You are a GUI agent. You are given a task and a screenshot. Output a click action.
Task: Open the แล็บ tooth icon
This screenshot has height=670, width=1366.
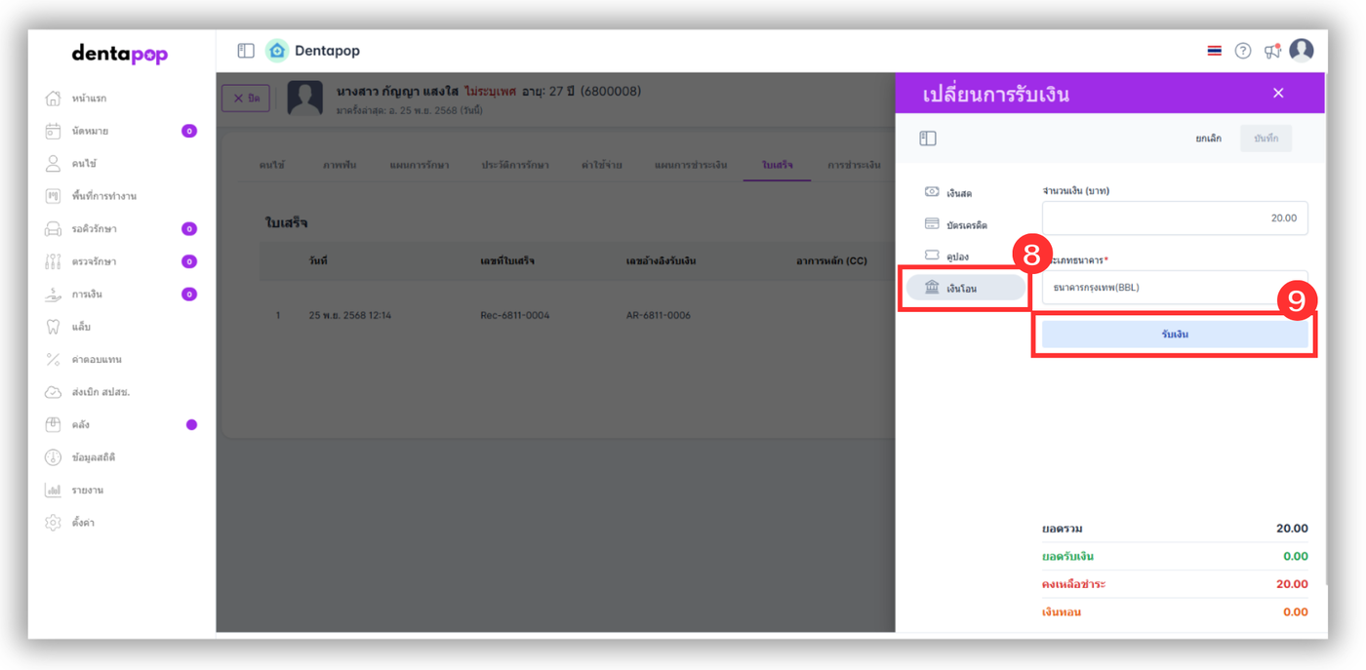tap(53, 327)
